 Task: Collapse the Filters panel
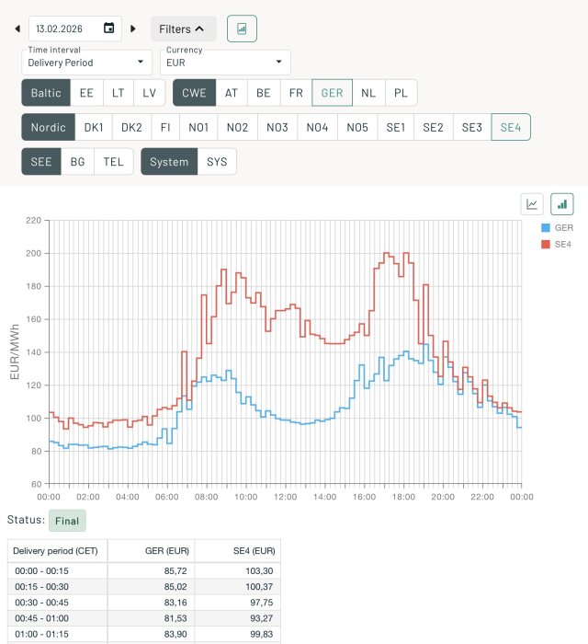point(183,29)
